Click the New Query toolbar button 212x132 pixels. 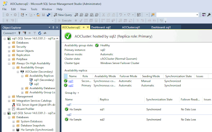coord(63,15)
